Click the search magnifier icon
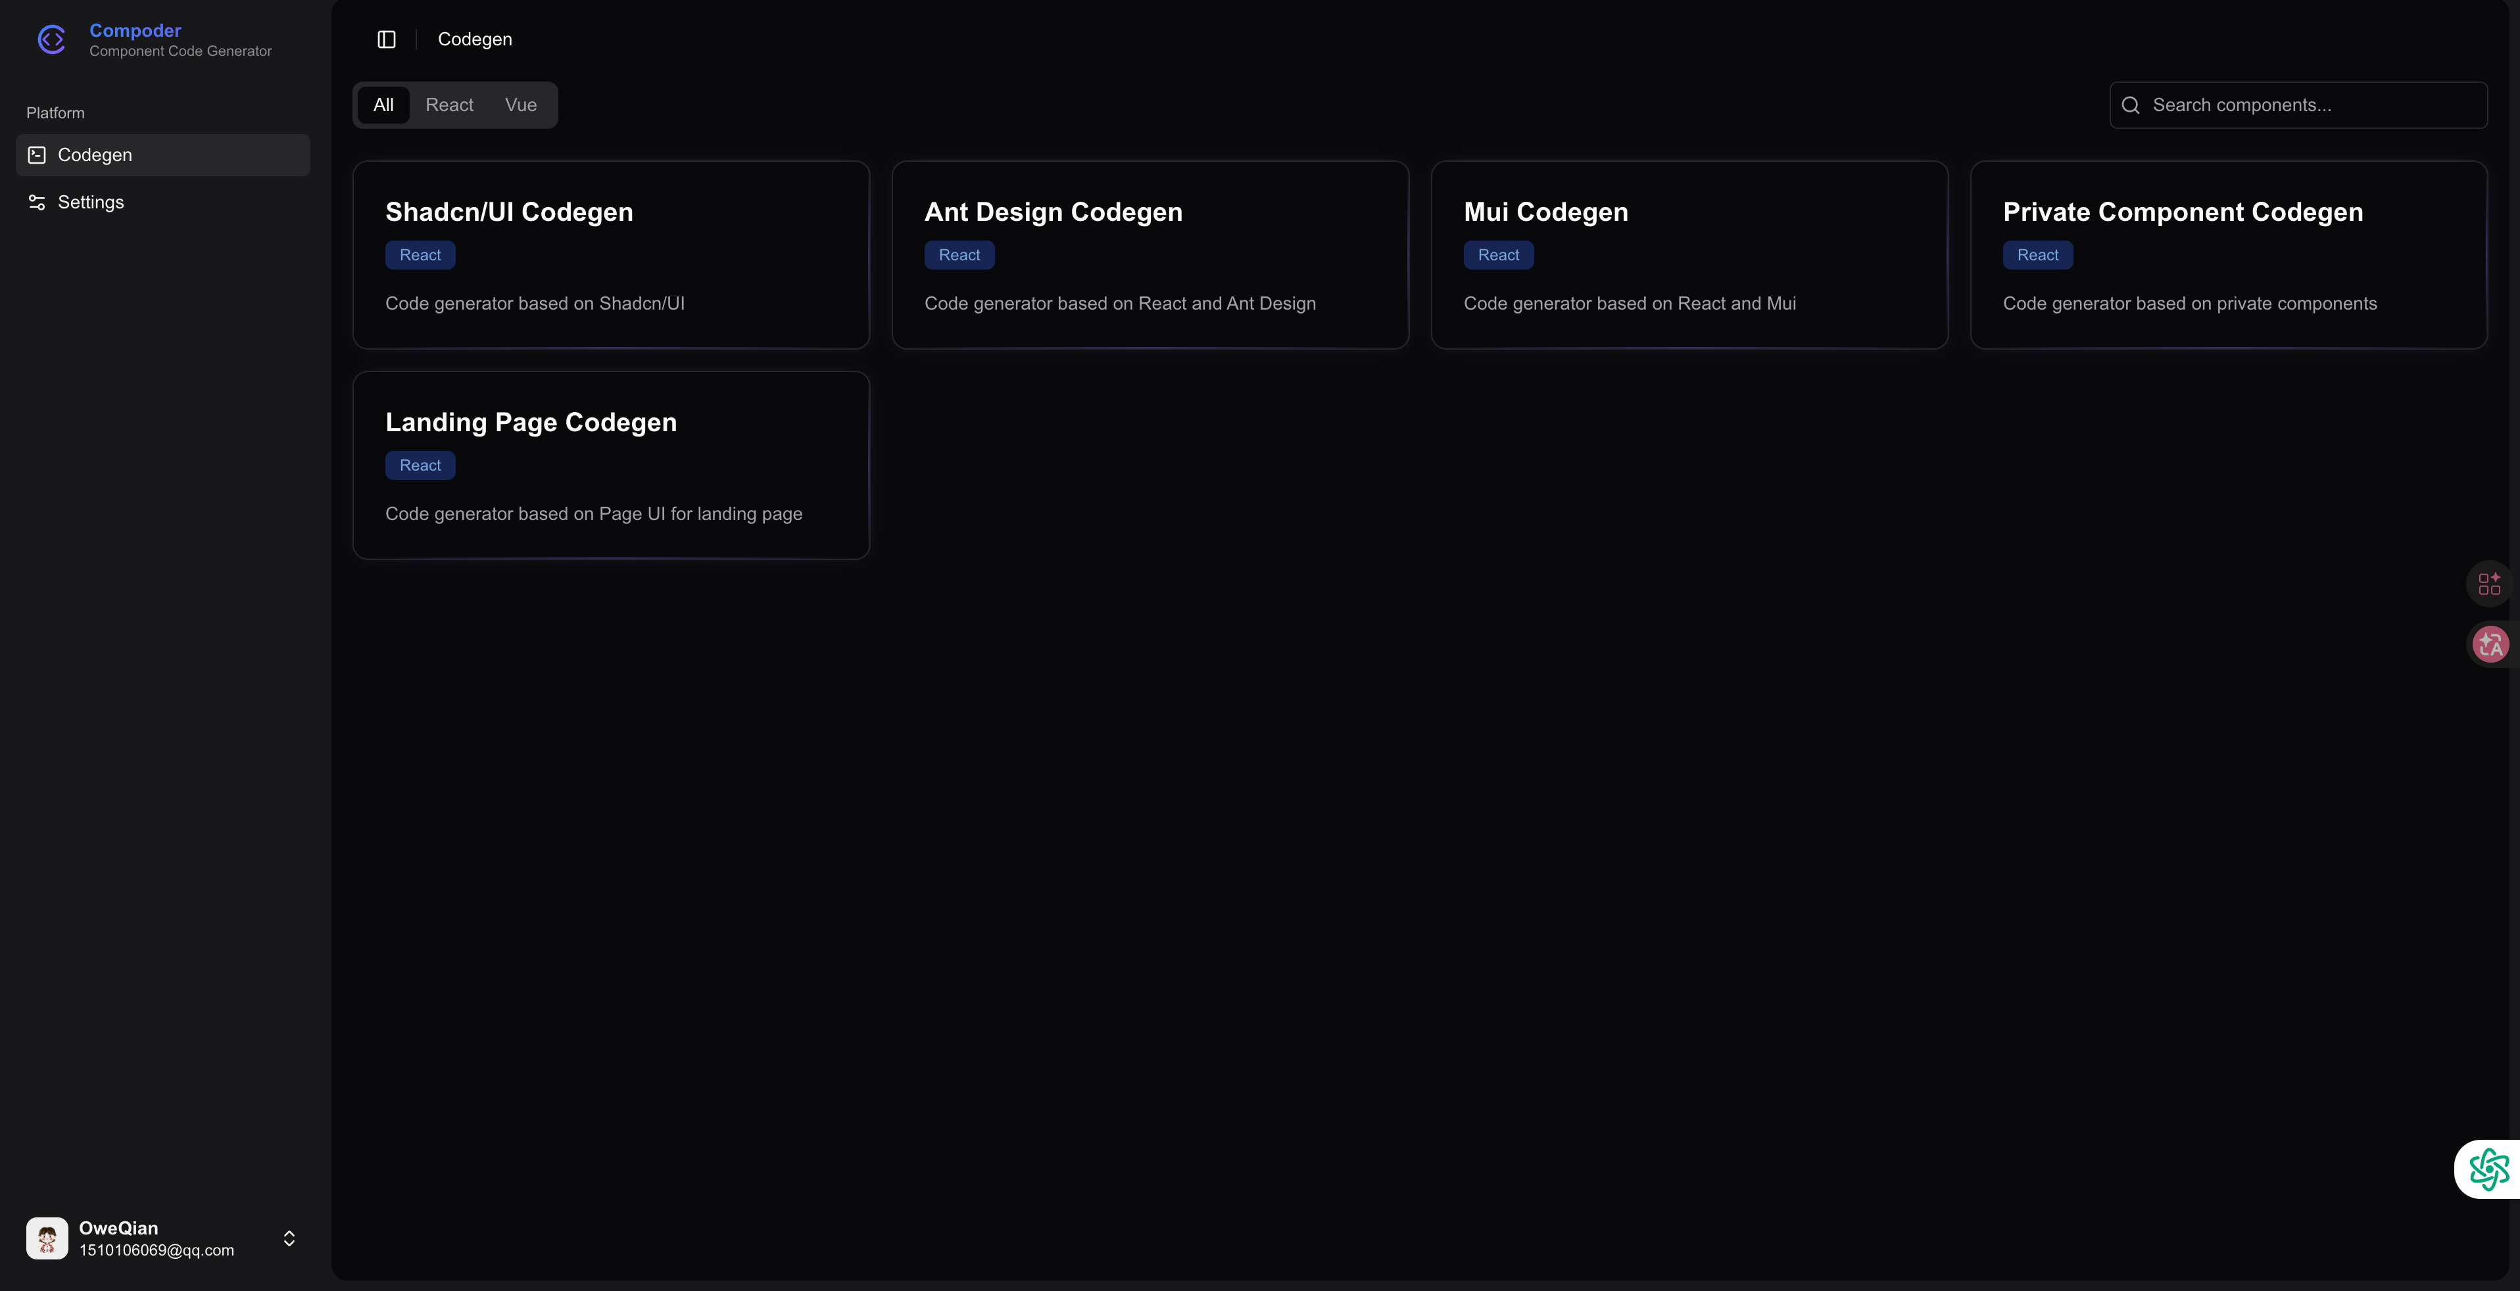This screenshot has width=2520, height=1291. [2131, 106]
